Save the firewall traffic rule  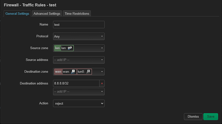[211, 117]
